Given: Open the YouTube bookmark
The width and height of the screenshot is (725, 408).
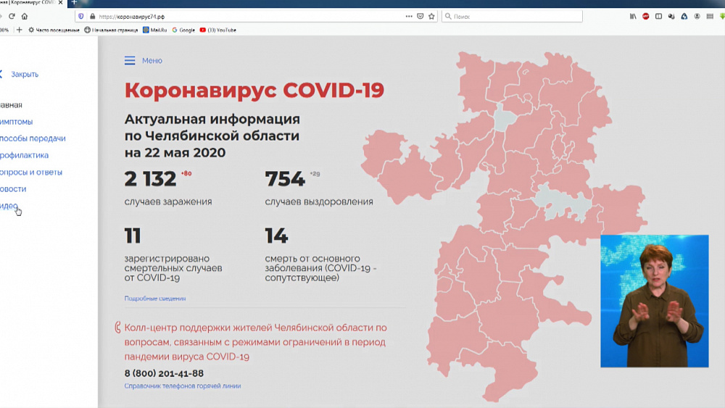Looking at the screenshot, I should pos(217,30).
